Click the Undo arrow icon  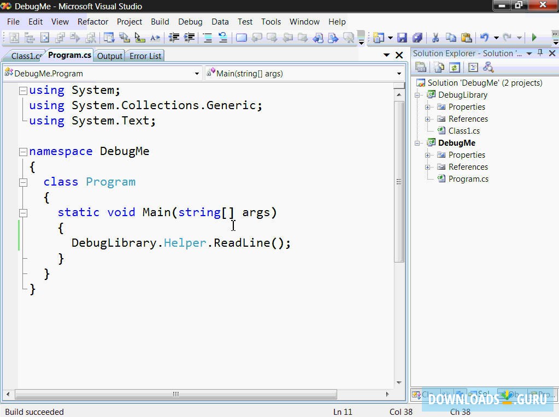pyautogui.click(x=484, y=38)
